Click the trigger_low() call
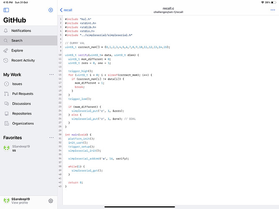Image resolution: width=279 pixels, height=209 pixels. tap(80, 99)
